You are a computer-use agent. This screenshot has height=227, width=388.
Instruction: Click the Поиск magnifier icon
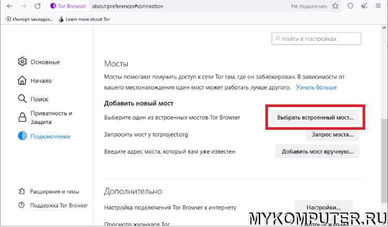coord(22,99)
